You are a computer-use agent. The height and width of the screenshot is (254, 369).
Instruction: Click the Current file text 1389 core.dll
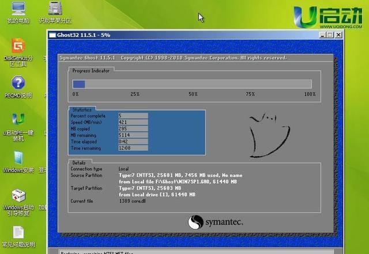(x=132, y=201)
